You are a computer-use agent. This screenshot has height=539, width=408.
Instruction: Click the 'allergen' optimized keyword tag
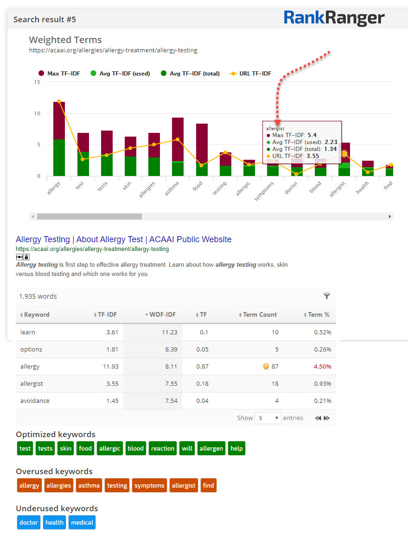point(211,448)
